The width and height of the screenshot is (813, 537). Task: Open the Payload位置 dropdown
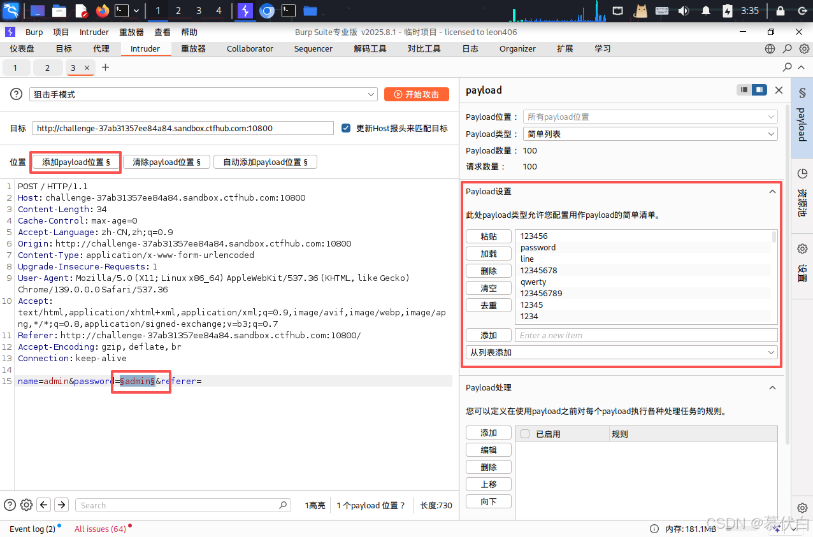651,117
